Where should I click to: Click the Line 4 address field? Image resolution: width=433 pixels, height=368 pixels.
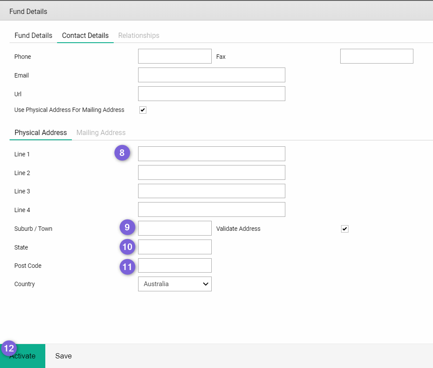212,209
